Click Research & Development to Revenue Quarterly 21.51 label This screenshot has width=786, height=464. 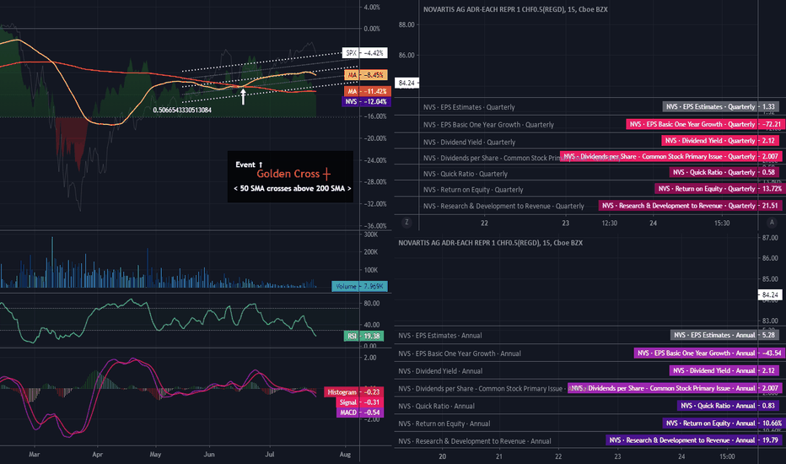690,206
